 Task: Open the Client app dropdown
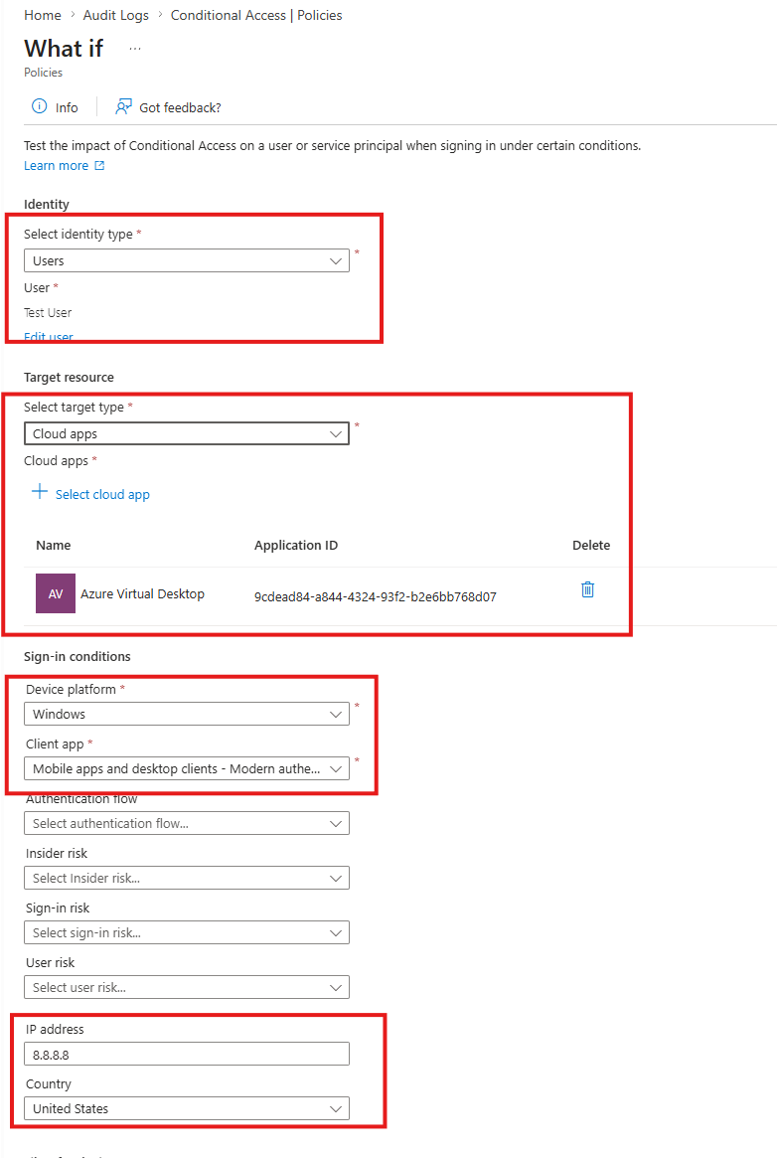coord(187,768)
